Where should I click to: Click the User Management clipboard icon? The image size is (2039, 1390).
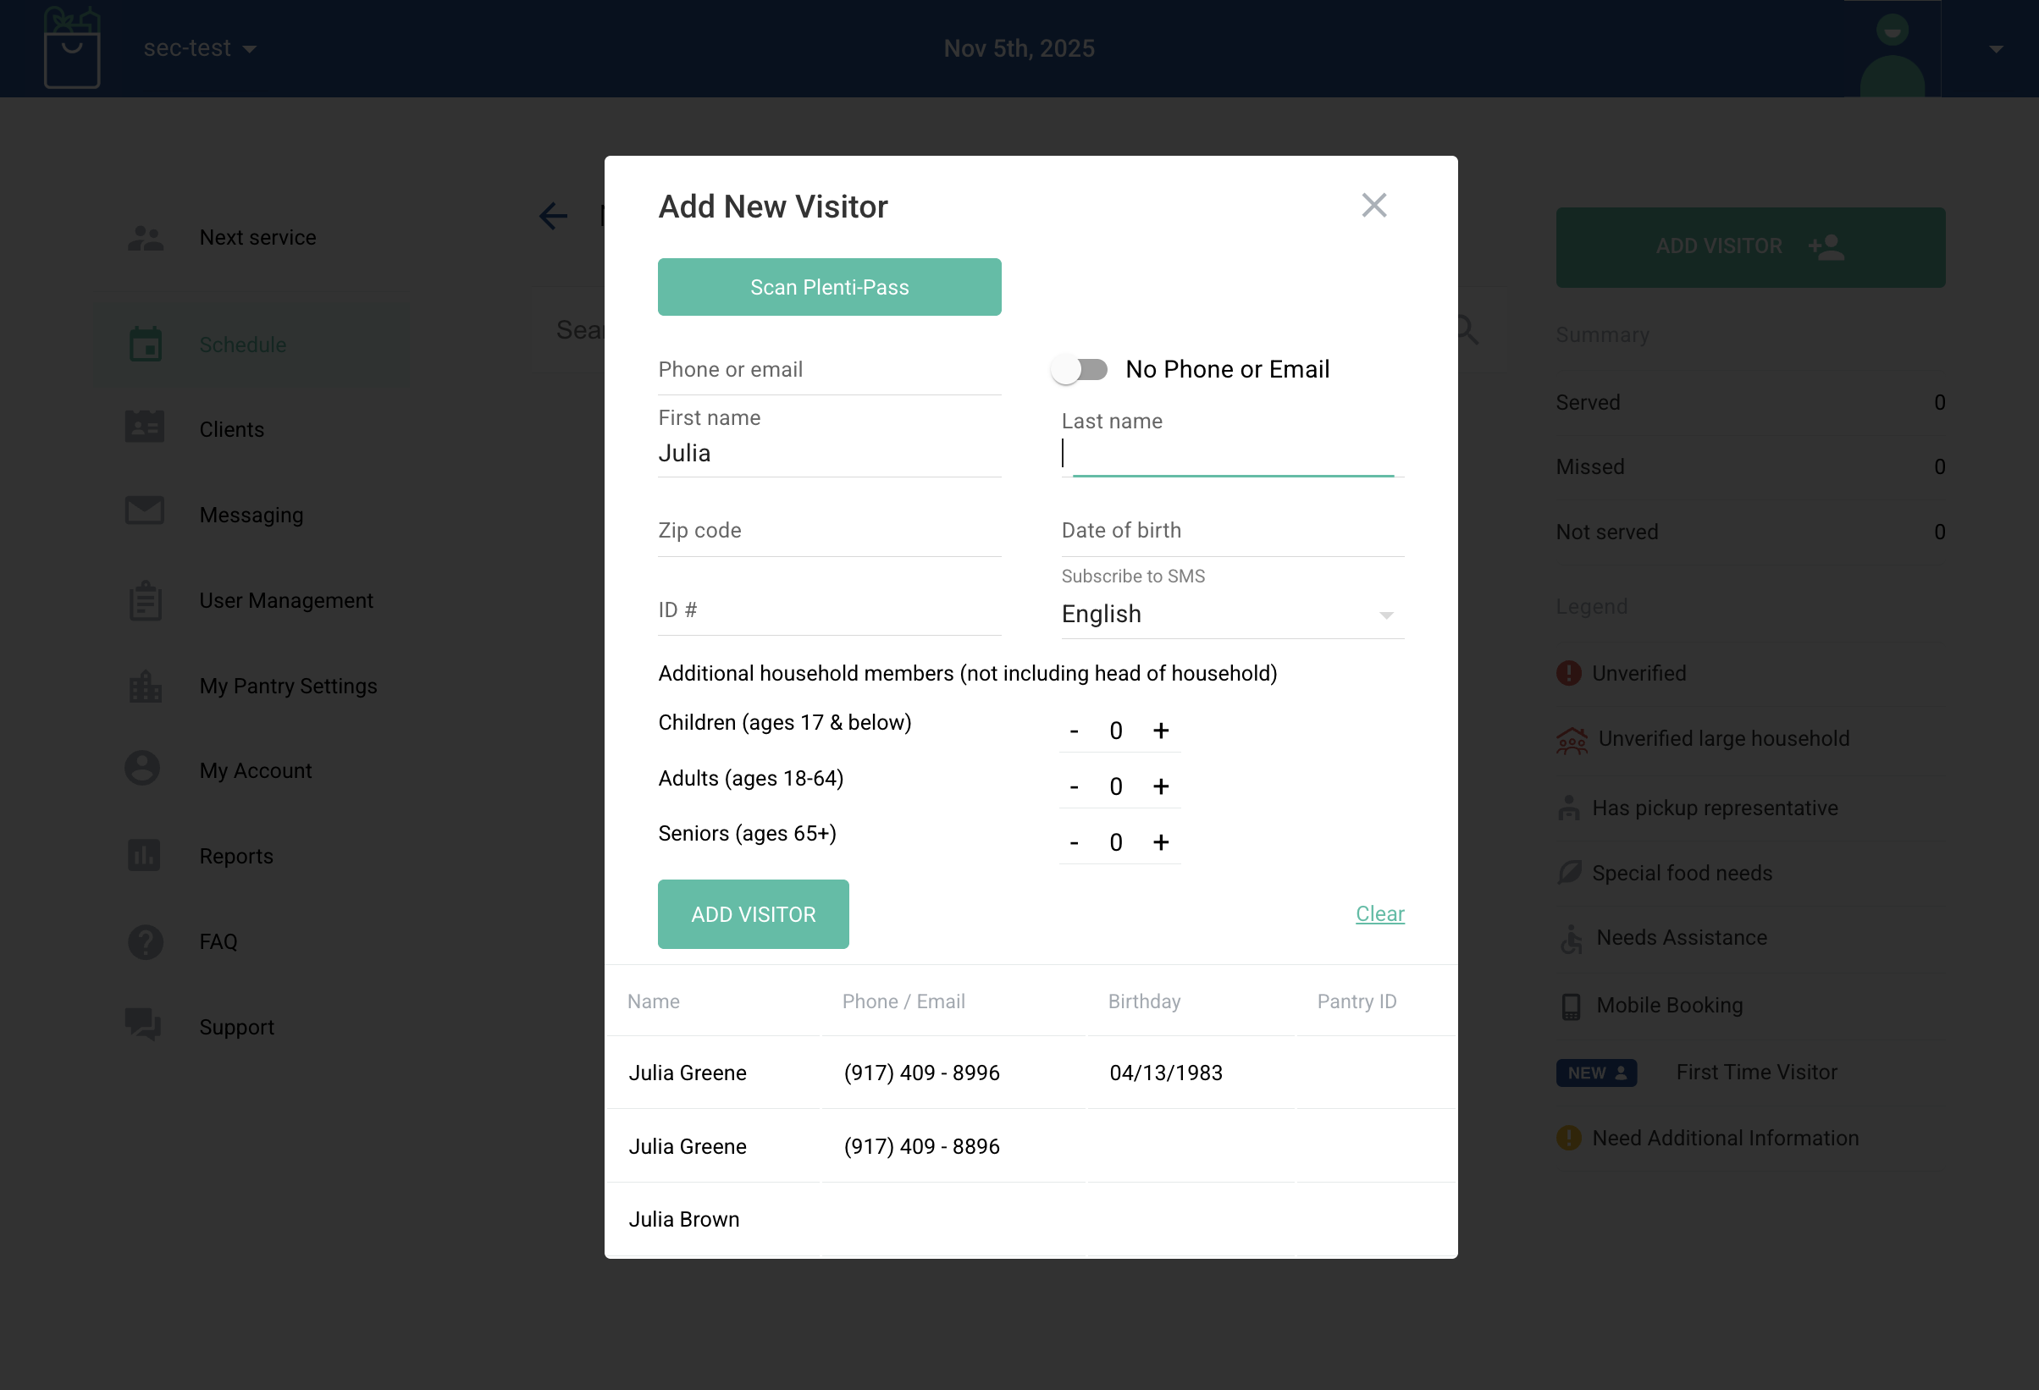coord(145,601)
